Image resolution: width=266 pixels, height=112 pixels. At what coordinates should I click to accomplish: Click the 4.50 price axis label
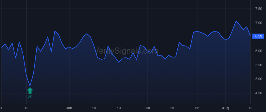[x=259, y=93]
